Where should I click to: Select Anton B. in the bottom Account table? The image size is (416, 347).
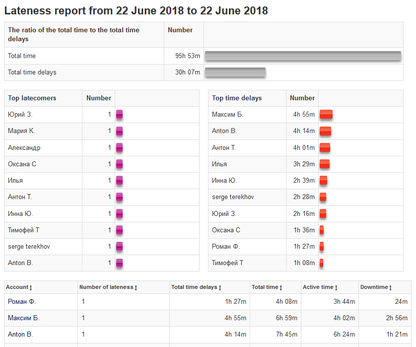click(20, 334)
